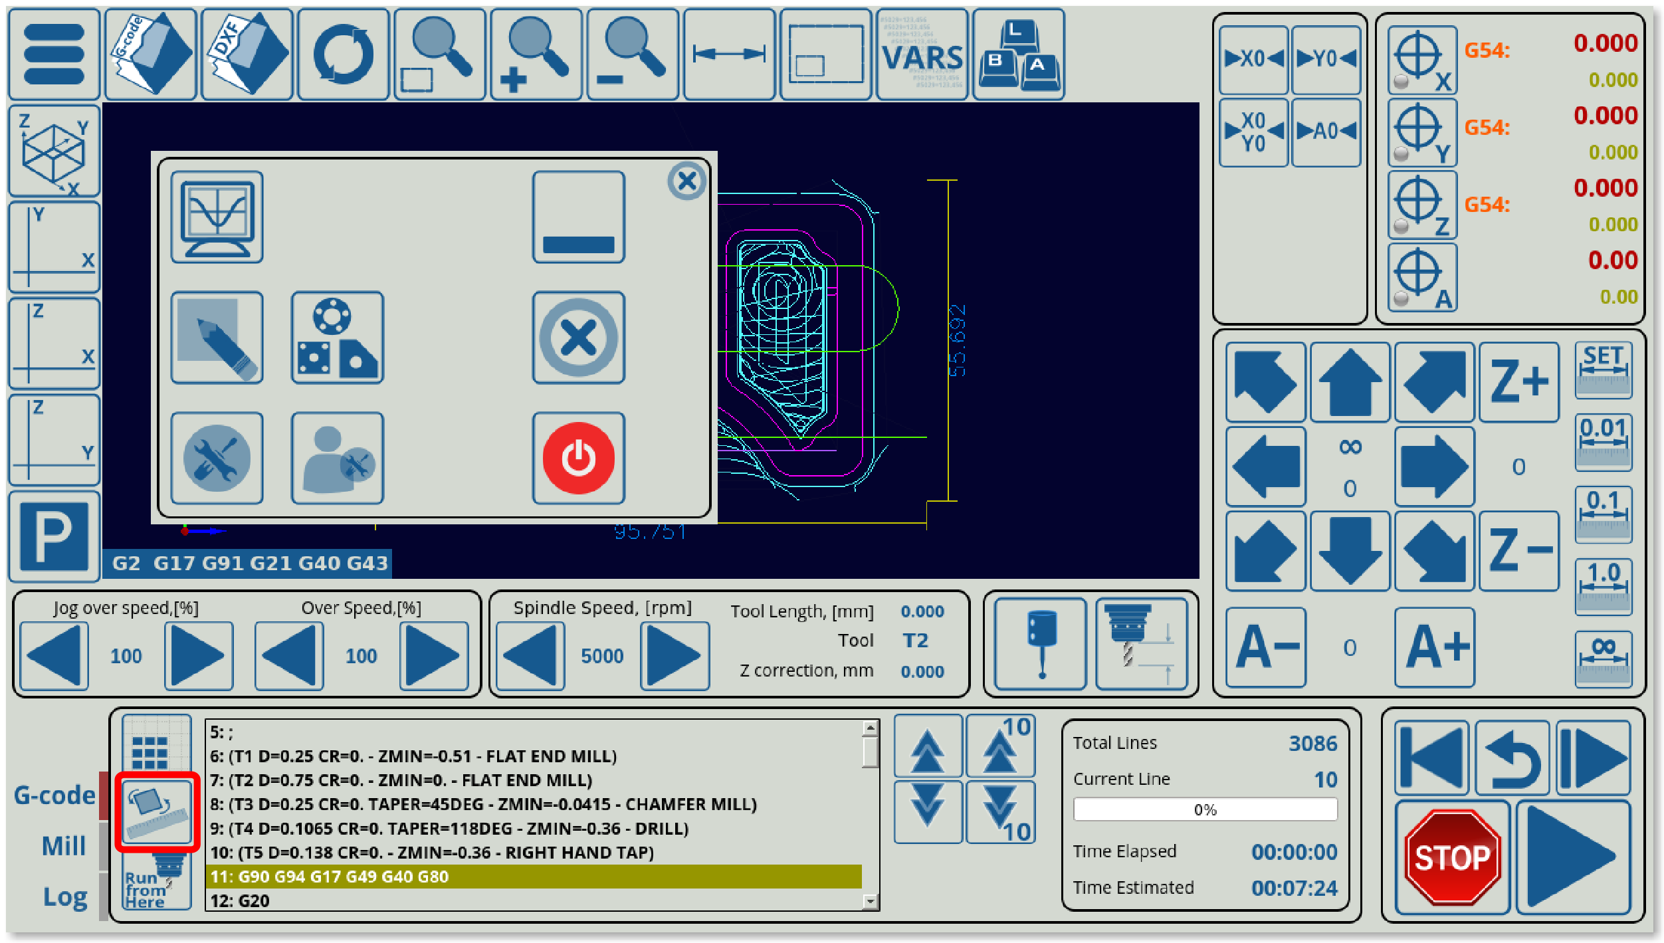Screen dimensions: 1664x943
Task: Zero the X axis with X0 button
Action: 1253,59
